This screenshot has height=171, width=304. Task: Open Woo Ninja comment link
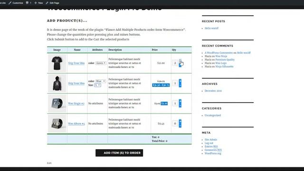coord(221,56)
